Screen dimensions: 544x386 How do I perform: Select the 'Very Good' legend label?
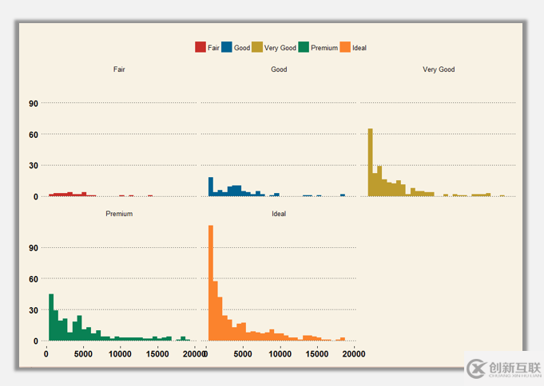pyautogui.click(x=280, y=48)
